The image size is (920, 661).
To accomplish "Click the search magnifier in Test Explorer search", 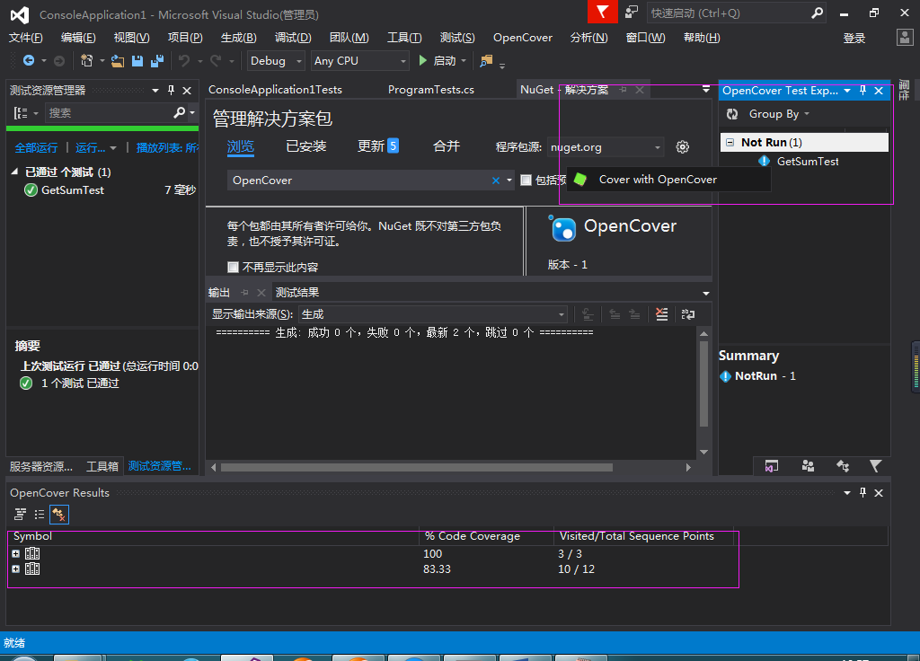I will coord(180,112).
